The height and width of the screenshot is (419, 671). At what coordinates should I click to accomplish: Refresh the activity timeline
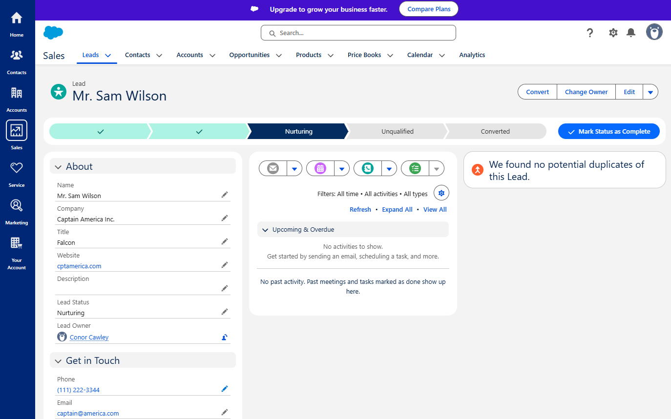tap(360, 209)
